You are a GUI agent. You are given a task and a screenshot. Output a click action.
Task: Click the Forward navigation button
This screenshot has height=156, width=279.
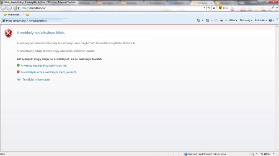pos(9,8)
